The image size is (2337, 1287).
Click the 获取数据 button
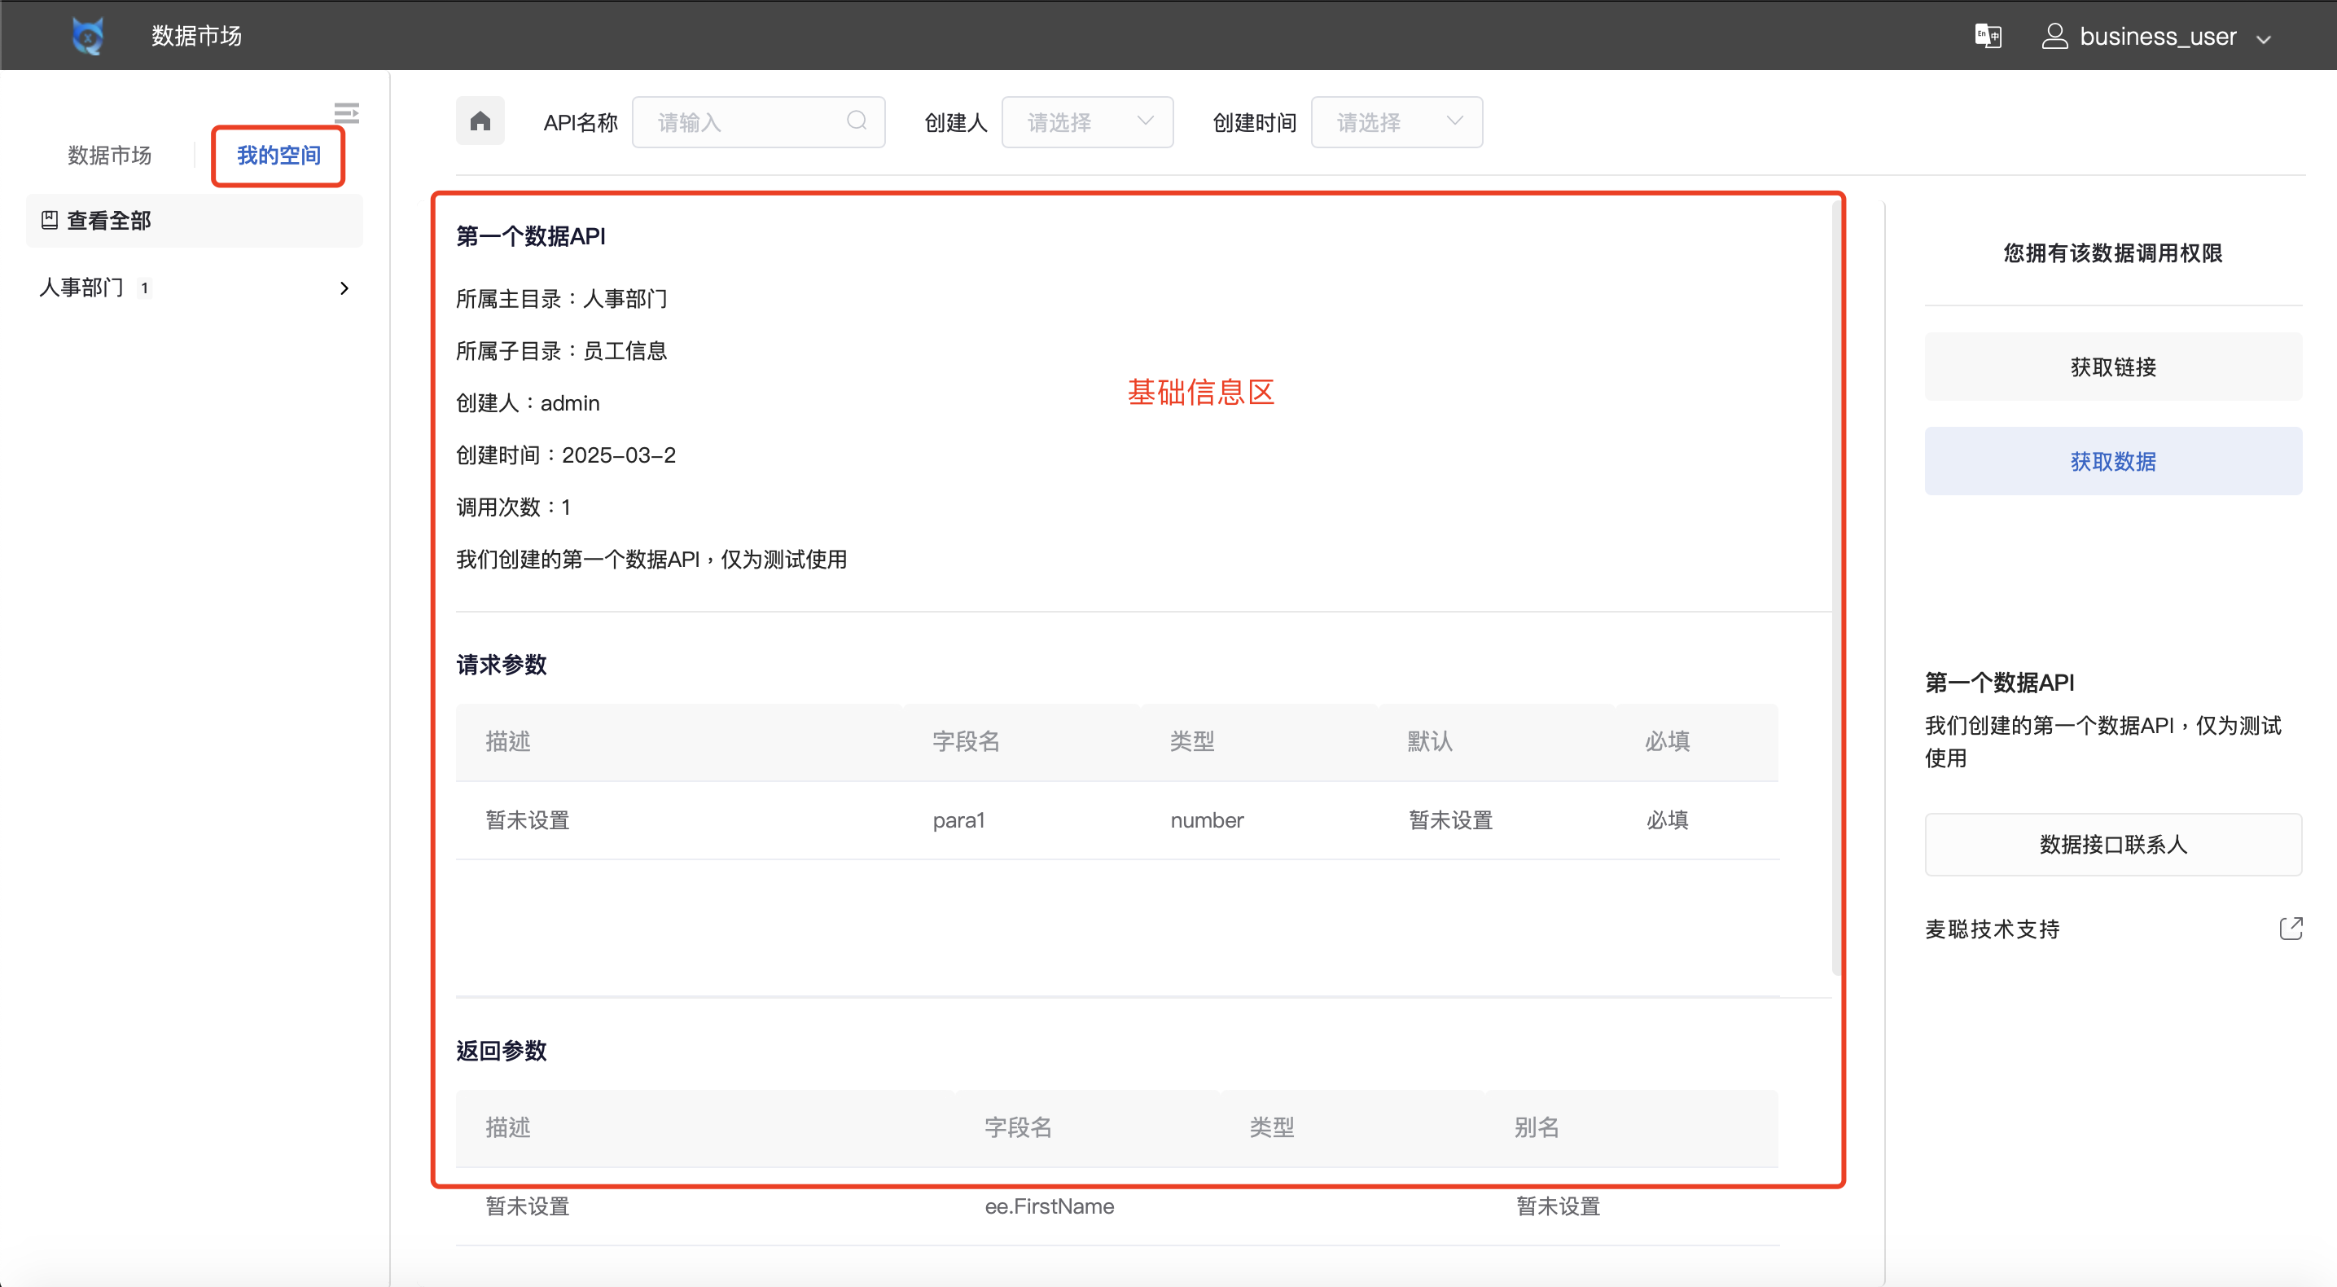pyautogui.click(x=2113, y=461)
